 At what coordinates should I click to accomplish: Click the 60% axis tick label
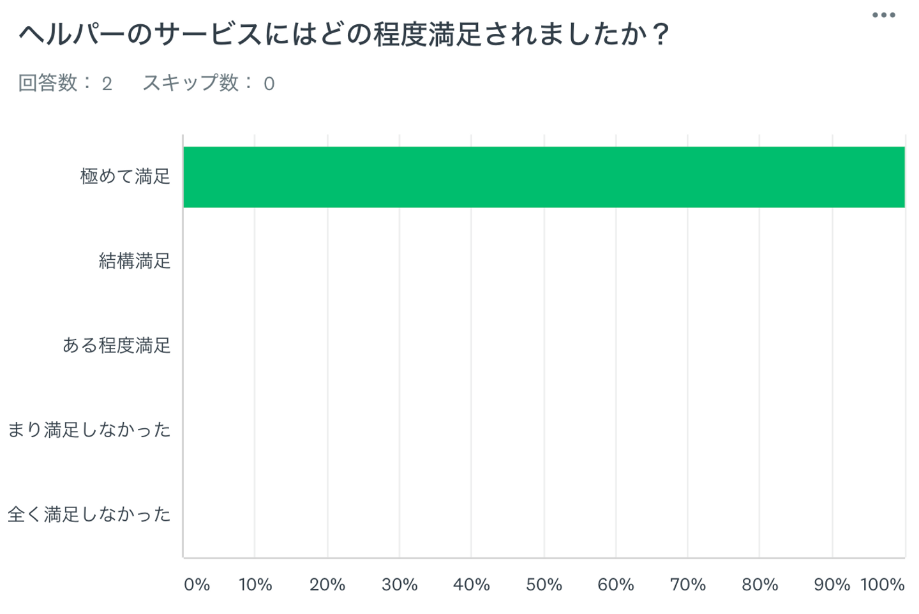tap(616, 585)
